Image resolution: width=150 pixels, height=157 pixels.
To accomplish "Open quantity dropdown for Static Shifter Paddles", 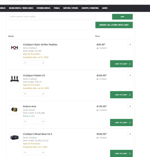I will (x=34, y=63).
